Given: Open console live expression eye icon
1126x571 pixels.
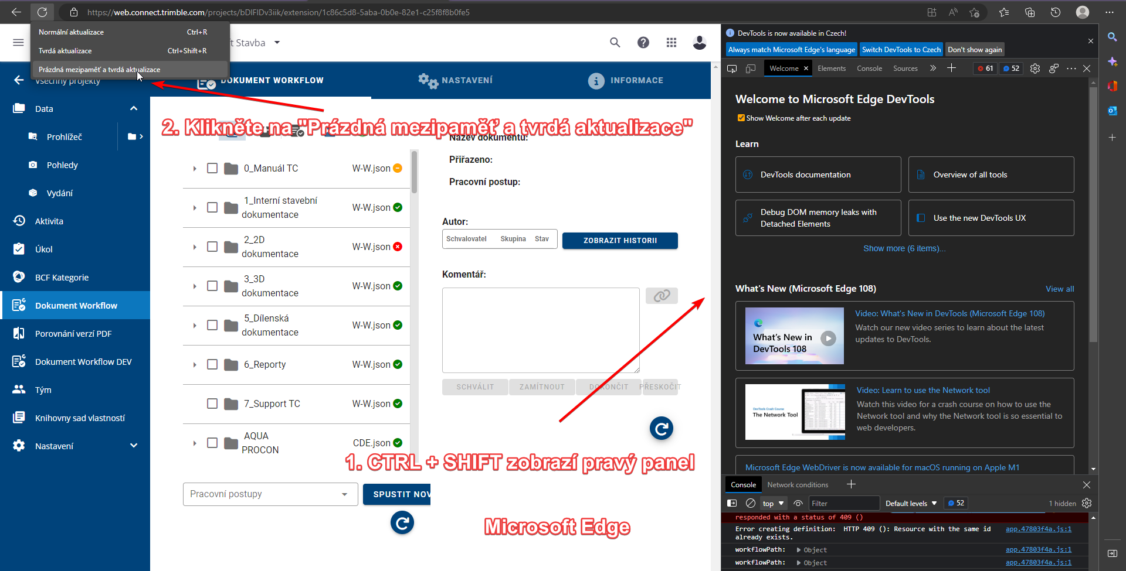Looking at the screenshot, I should [798, 503].
